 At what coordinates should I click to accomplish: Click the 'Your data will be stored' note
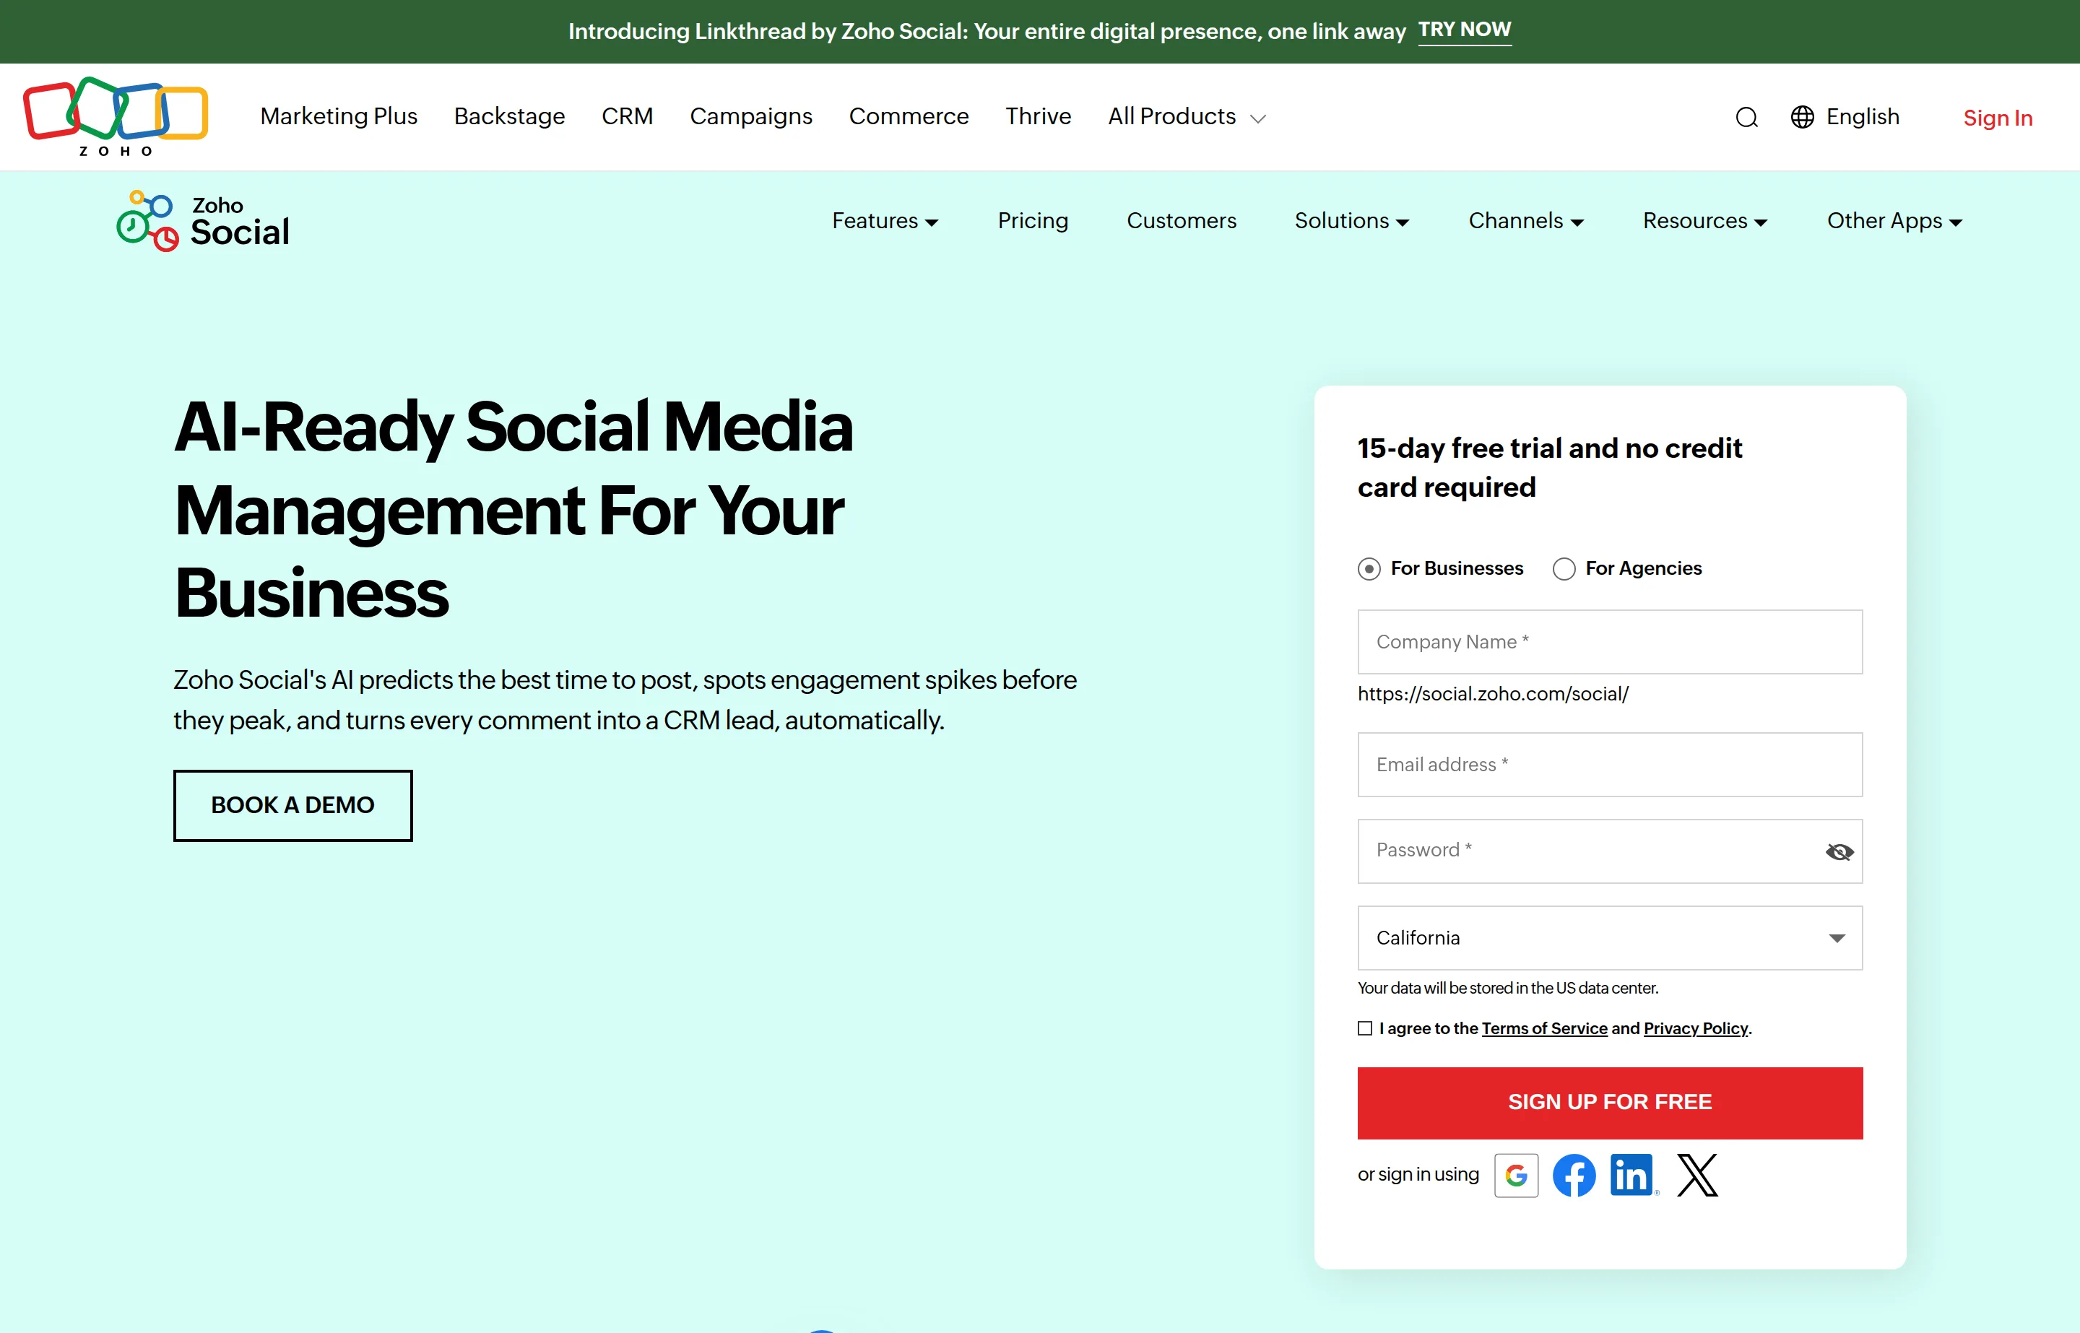pos(1507,988)
